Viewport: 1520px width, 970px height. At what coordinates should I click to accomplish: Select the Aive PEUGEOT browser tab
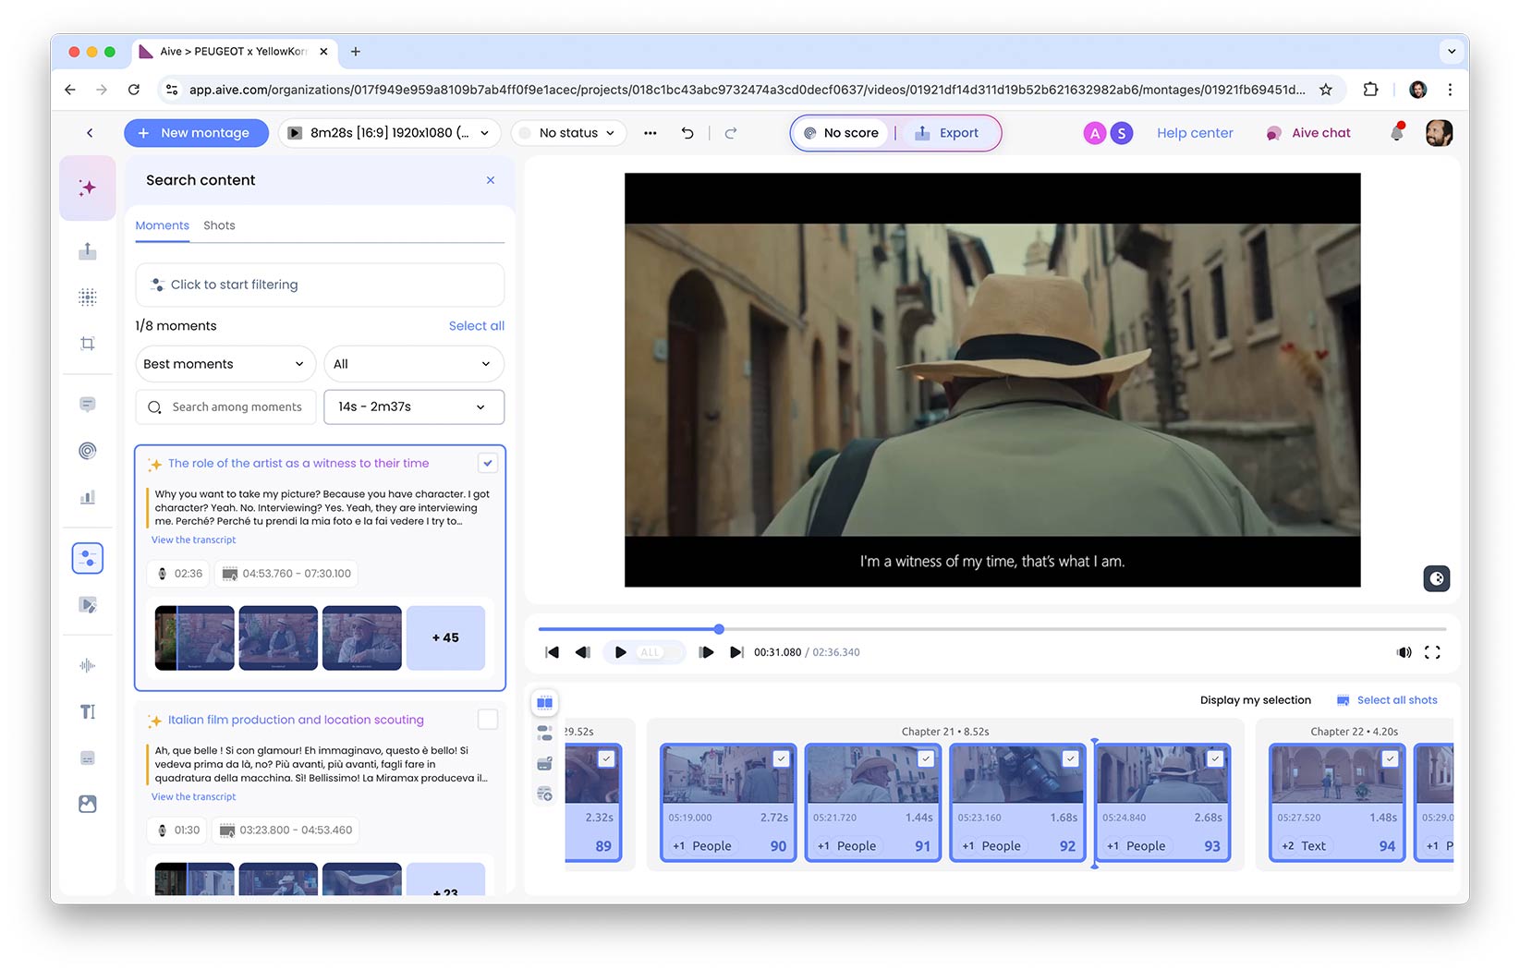234,52
